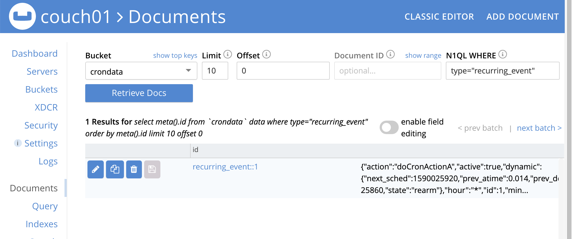Open the Query workbench
Image resolution: width=572 pixels, height=239 pixels.
pyautogui.click(x=45, y=206)
